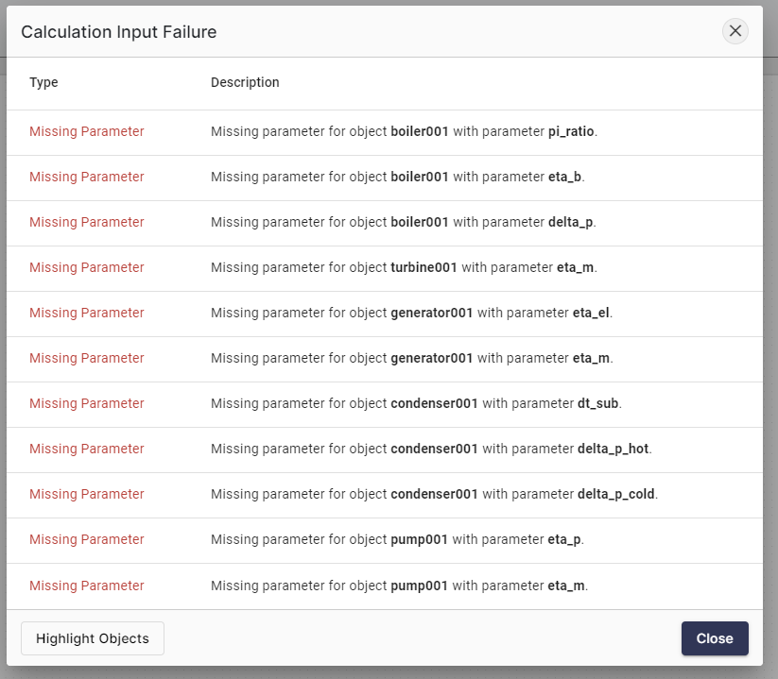778x679 pixels.
Task: Click the Highlight Objects button
Action: pyautogui.click(x=93, y=638)
